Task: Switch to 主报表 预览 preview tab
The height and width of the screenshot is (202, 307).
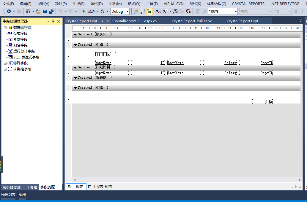Action: [x=100, y=187]
